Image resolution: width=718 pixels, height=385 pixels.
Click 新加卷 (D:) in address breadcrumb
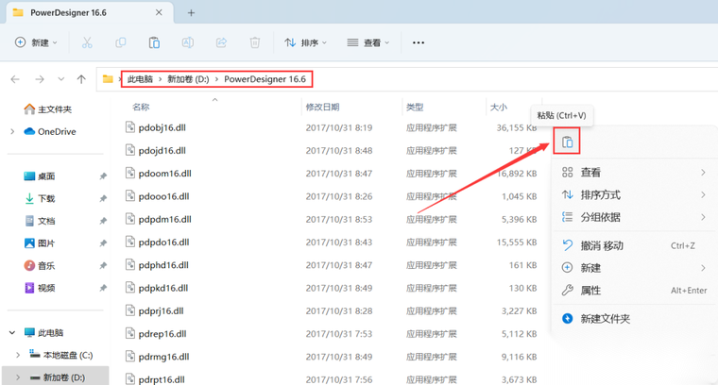click(188, 79)
